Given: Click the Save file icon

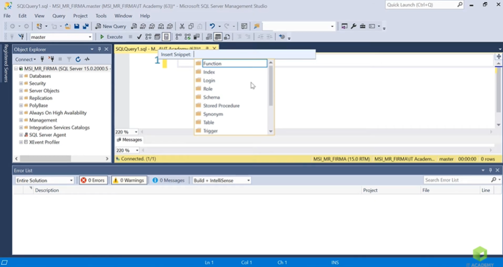Looking at the screenshot, I should pyautogui.click(x=77, y=26).
